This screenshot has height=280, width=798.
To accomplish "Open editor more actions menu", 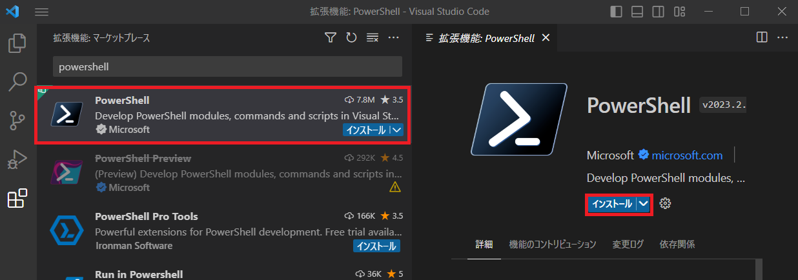I will point(783,38).
